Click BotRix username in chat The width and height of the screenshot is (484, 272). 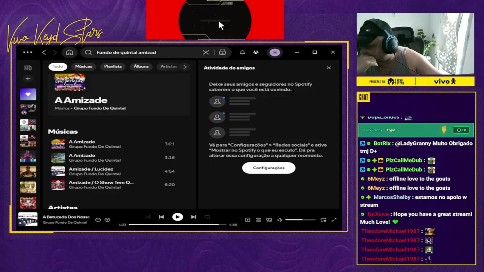tap(382, 144)
